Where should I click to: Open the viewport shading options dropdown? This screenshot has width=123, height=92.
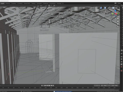118,8
